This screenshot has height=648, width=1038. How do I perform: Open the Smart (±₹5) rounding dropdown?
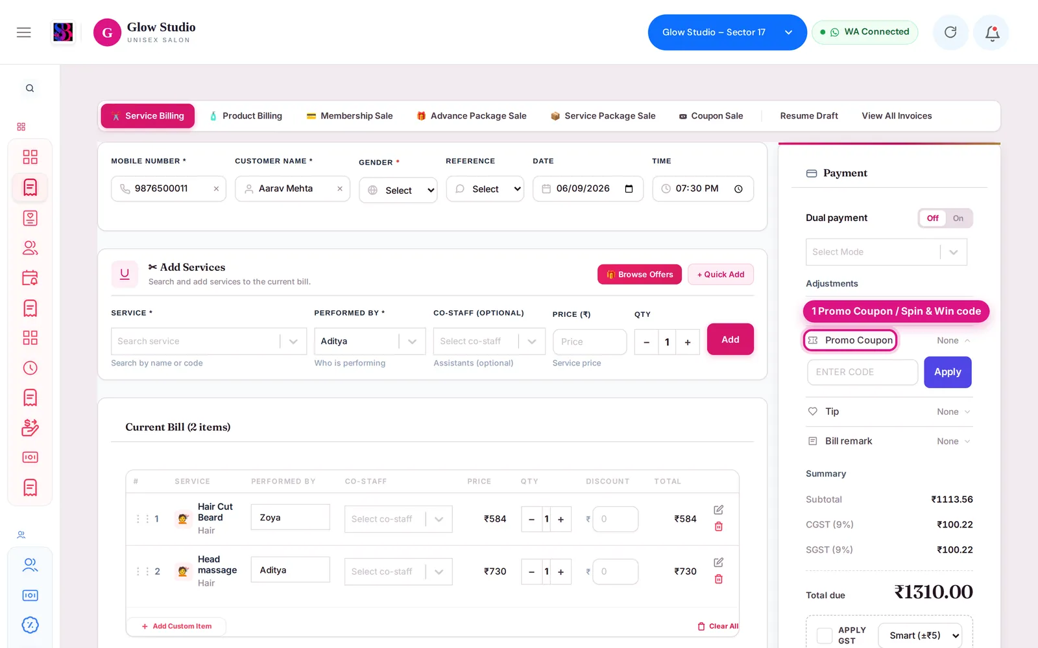tap(921, 636)
